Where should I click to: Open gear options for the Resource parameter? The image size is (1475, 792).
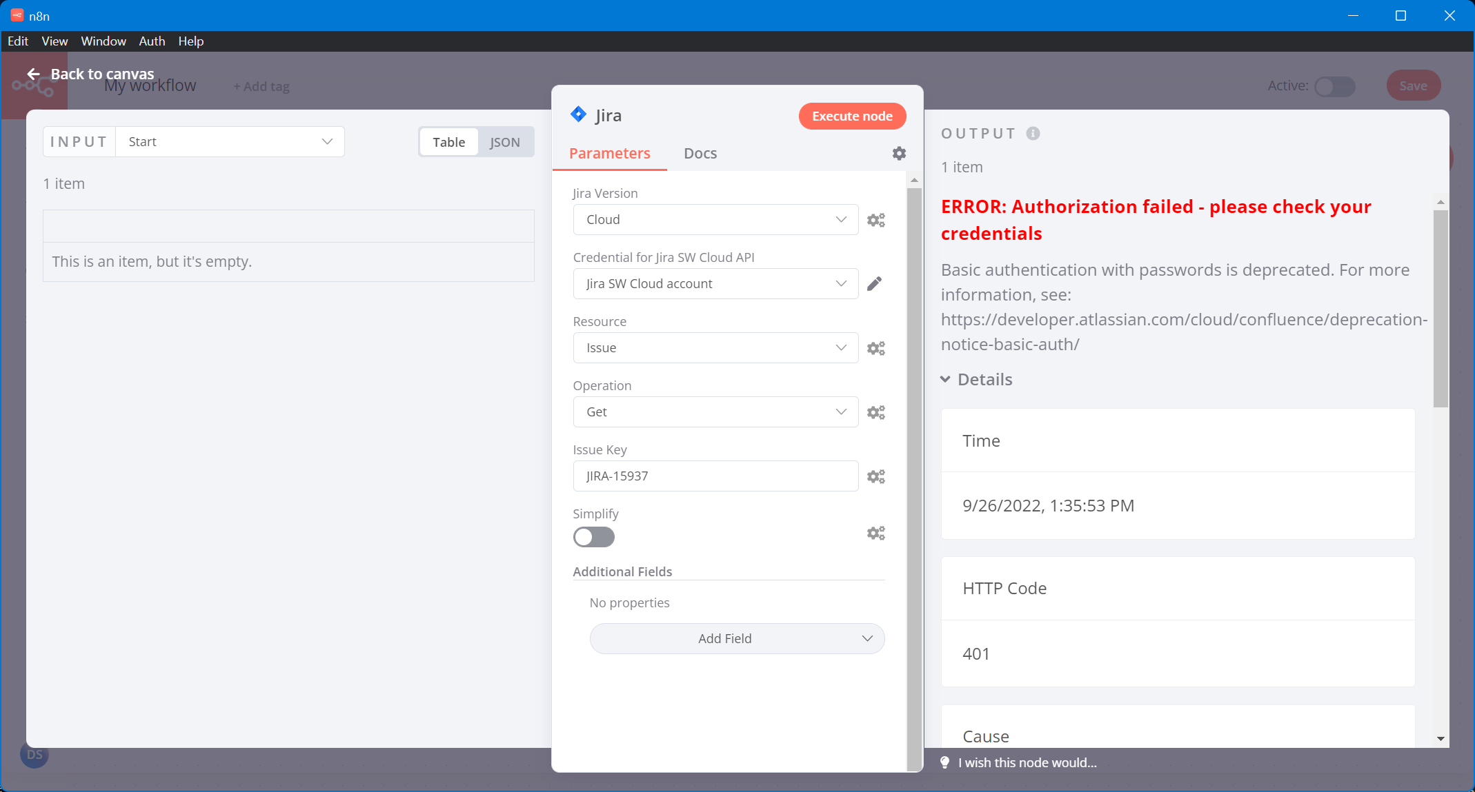click(x=876, y=347)
